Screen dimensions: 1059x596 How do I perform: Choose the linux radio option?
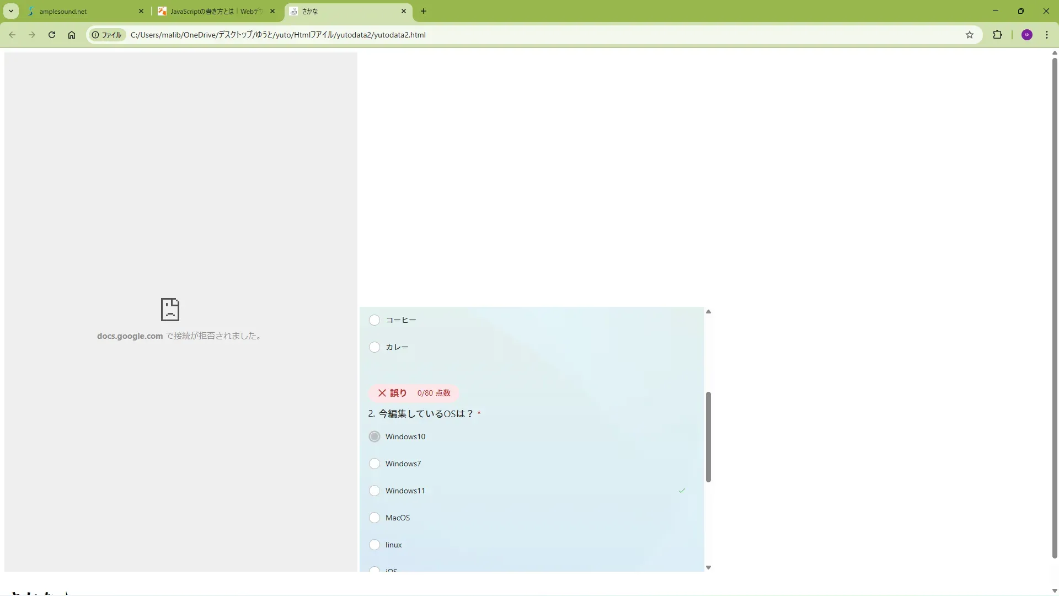coord(375,545)
